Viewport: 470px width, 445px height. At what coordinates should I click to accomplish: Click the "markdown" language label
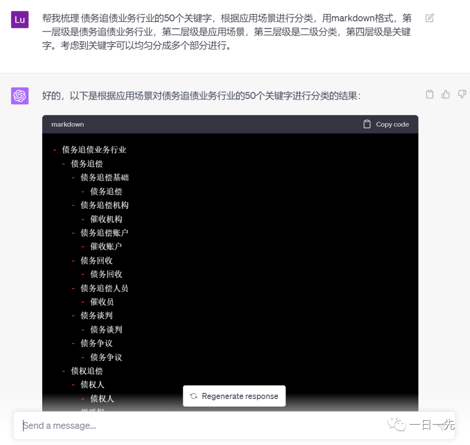(x=67, y=124)
